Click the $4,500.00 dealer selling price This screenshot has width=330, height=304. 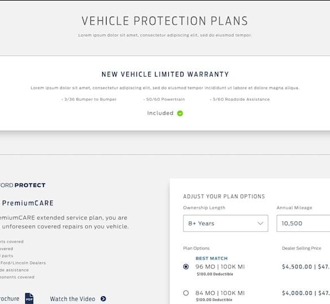(x=297, y=267)
